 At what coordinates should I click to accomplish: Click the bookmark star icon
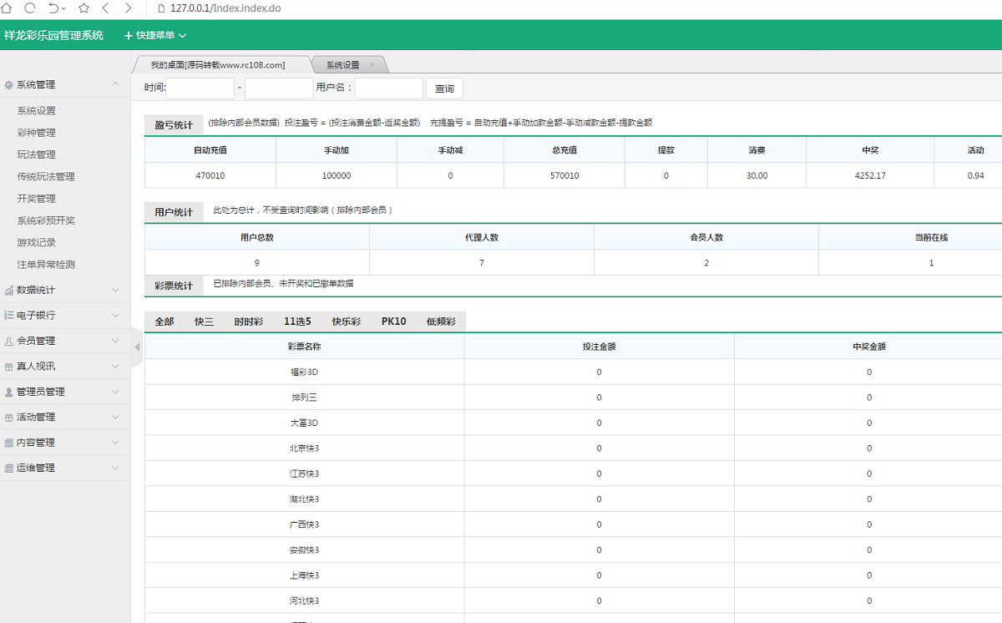pyautogui.click(x=83, y=8)
